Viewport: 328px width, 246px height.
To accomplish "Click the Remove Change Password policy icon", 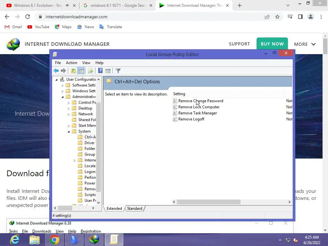I will (x=175, y=101).
